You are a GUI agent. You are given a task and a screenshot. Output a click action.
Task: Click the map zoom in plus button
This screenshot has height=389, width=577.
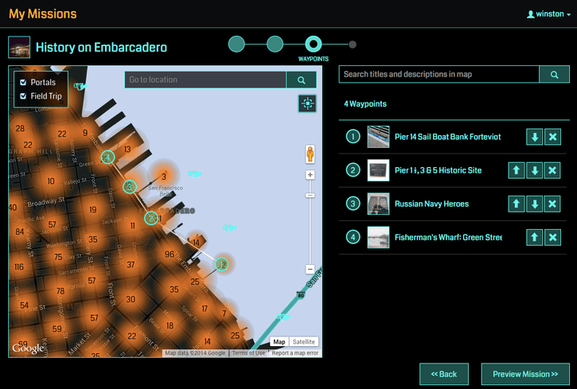click(310, 175)
